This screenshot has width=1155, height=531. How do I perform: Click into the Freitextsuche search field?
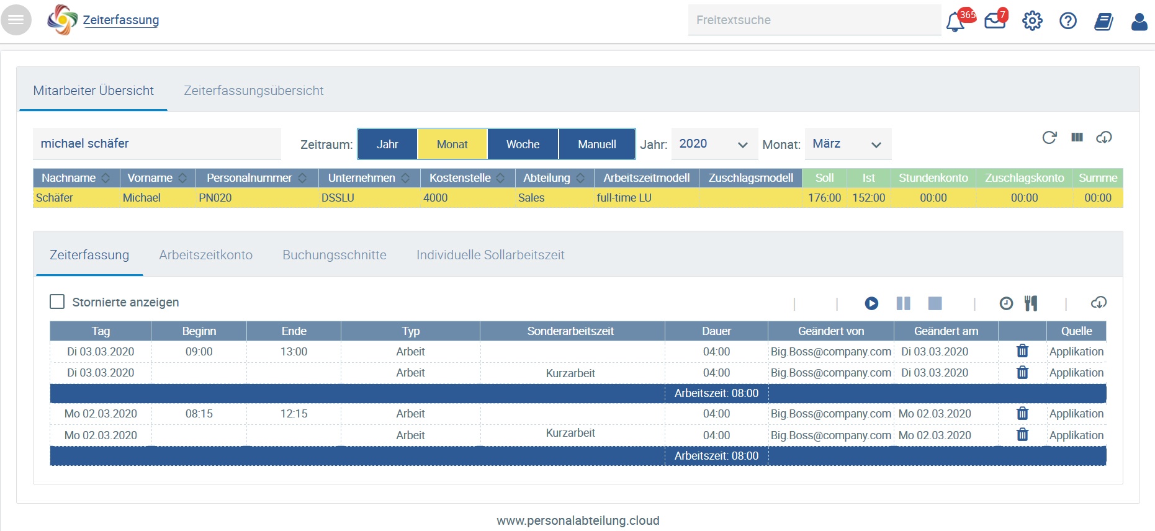(814, 20)
